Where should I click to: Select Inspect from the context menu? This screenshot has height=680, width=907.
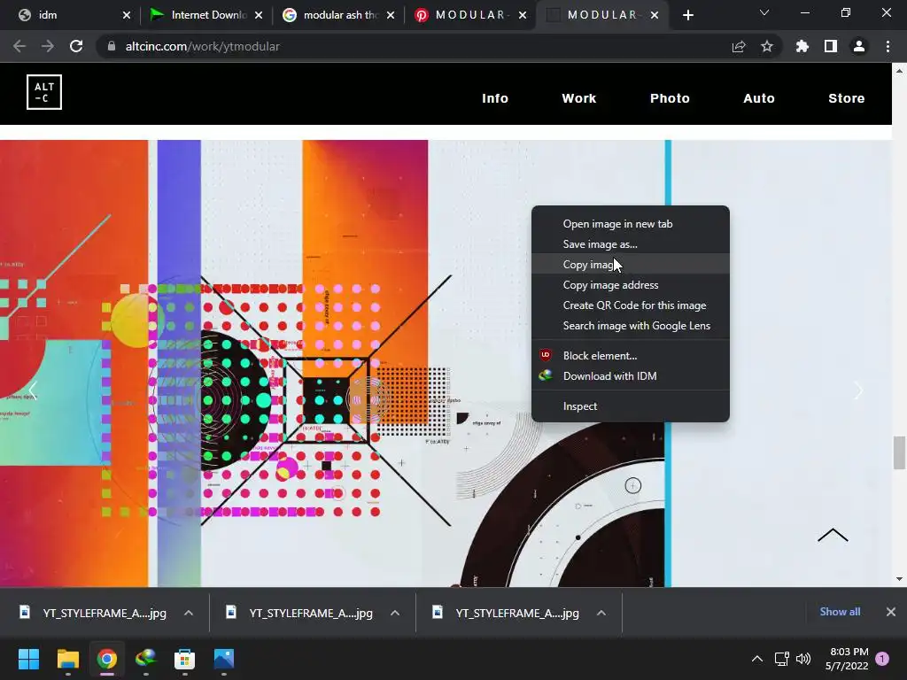click(631, 406)
